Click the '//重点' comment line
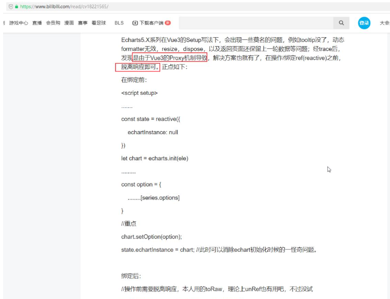The image size is (390, 299). [x=128, y=224]
